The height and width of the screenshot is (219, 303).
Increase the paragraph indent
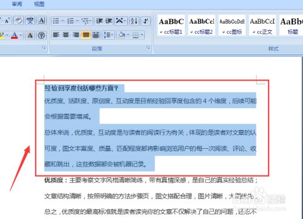tap(108, 21)
